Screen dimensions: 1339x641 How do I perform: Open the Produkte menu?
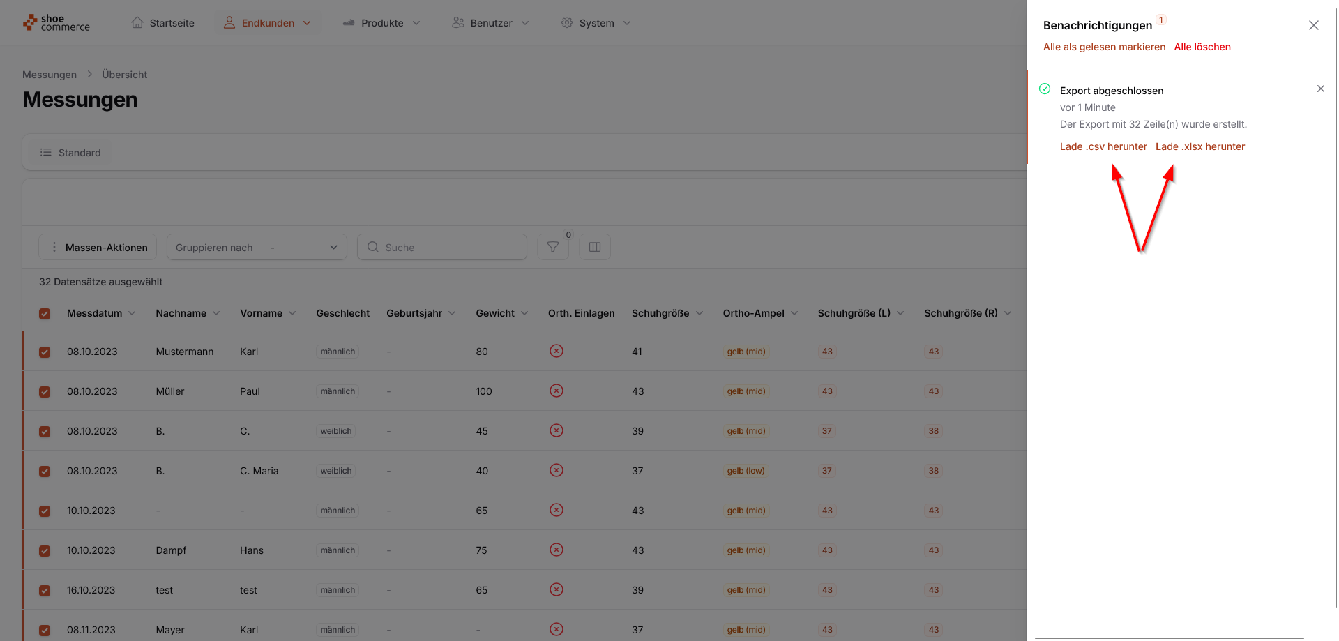coord(381,23)
